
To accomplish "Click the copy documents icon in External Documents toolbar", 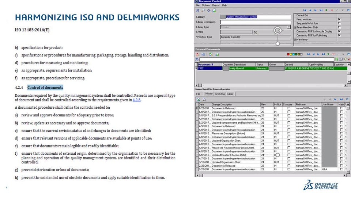I will (x=203, y=54).
